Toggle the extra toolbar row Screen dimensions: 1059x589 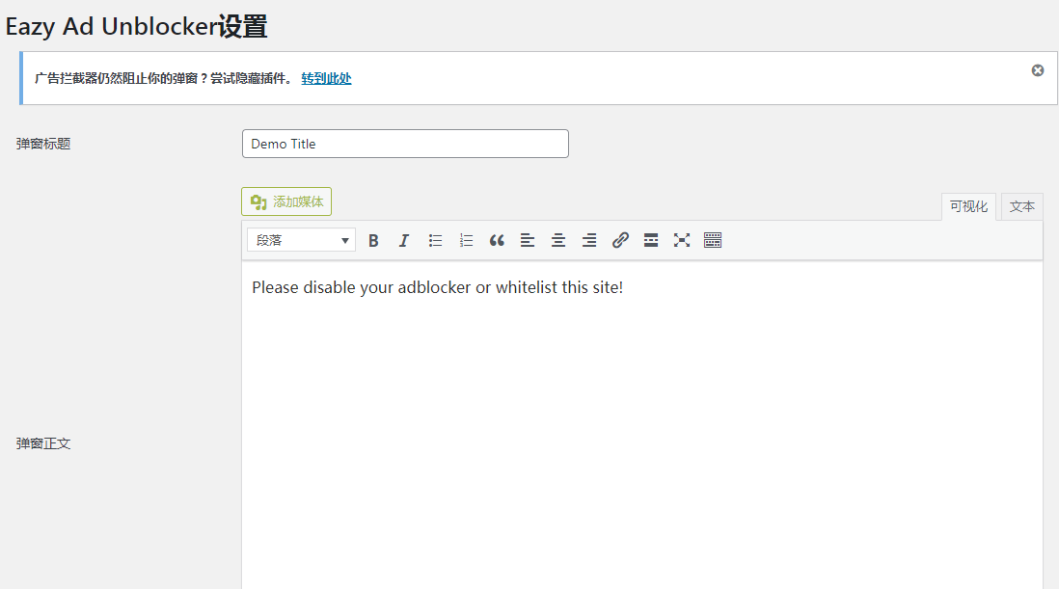point(713,240)
